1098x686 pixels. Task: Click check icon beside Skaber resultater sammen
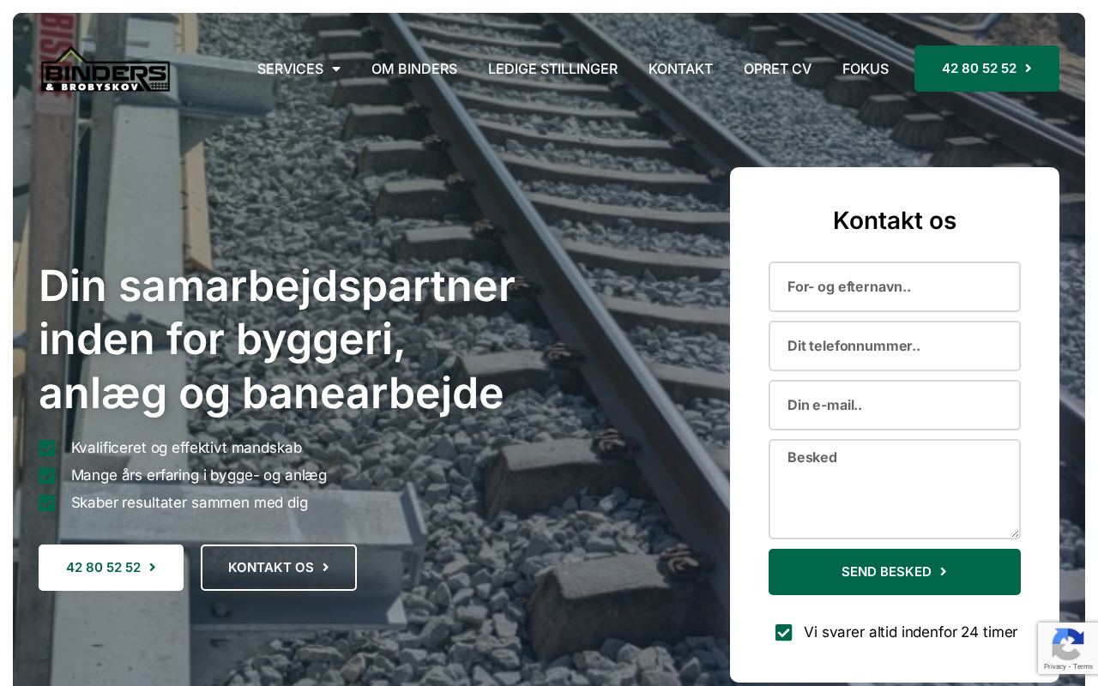(x=47, y=502)
